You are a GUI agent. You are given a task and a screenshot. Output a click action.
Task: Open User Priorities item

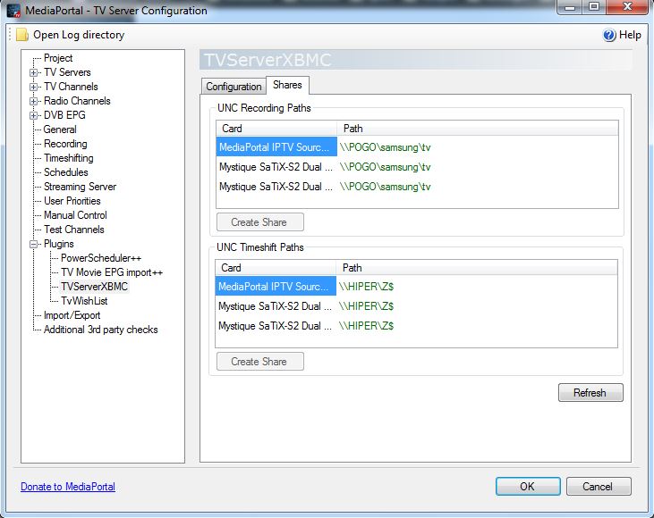pos(72,201)
